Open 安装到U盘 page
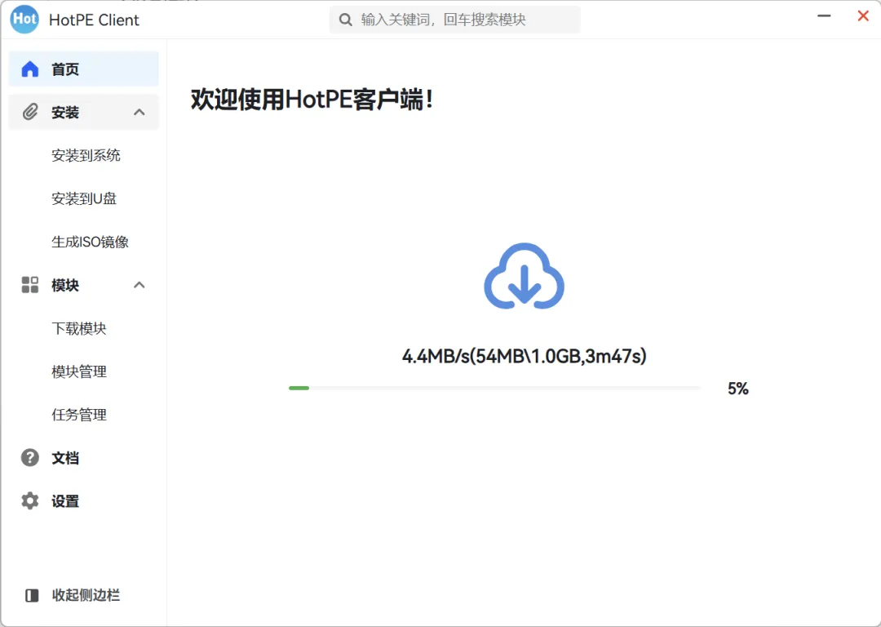 pyautogui.click(x=84, y=198)
